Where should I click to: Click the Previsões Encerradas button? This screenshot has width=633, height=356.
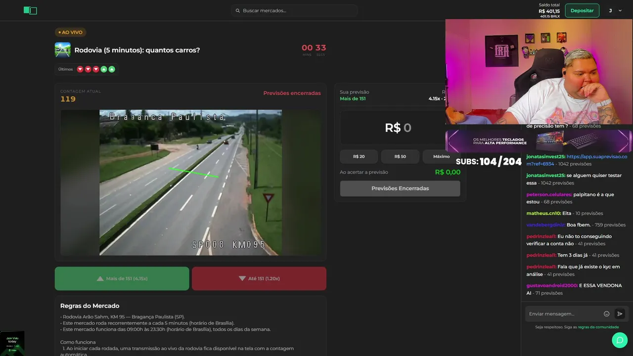coord(400,188)
